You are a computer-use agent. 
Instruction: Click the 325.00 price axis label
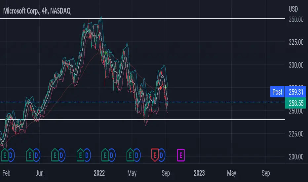[x=296, y=42]
